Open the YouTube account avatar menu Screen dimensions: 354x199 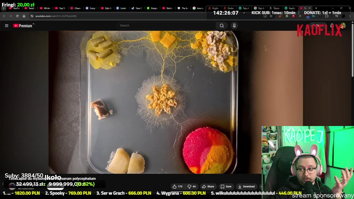(343, 26)
